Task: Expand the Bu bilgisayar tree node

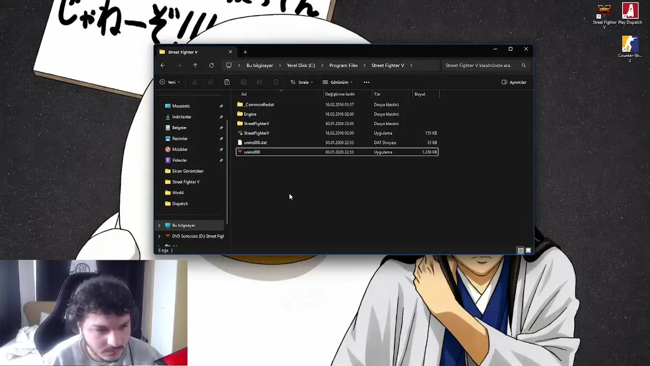Action: (159, 226)
